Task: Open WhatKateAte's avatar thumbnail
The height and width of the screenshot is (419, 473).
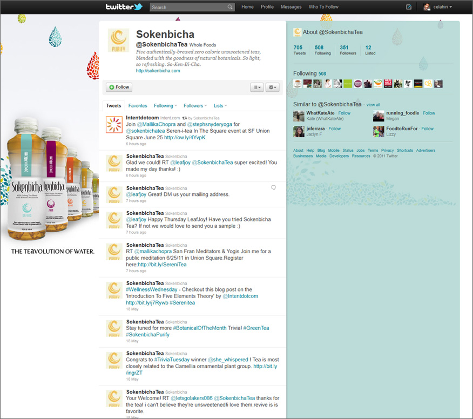Action: pos(299,116)
